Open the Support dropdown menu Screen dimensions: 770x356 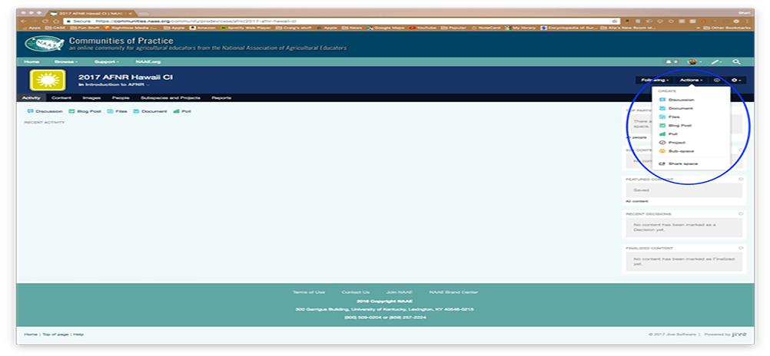[x=106, y=61]
